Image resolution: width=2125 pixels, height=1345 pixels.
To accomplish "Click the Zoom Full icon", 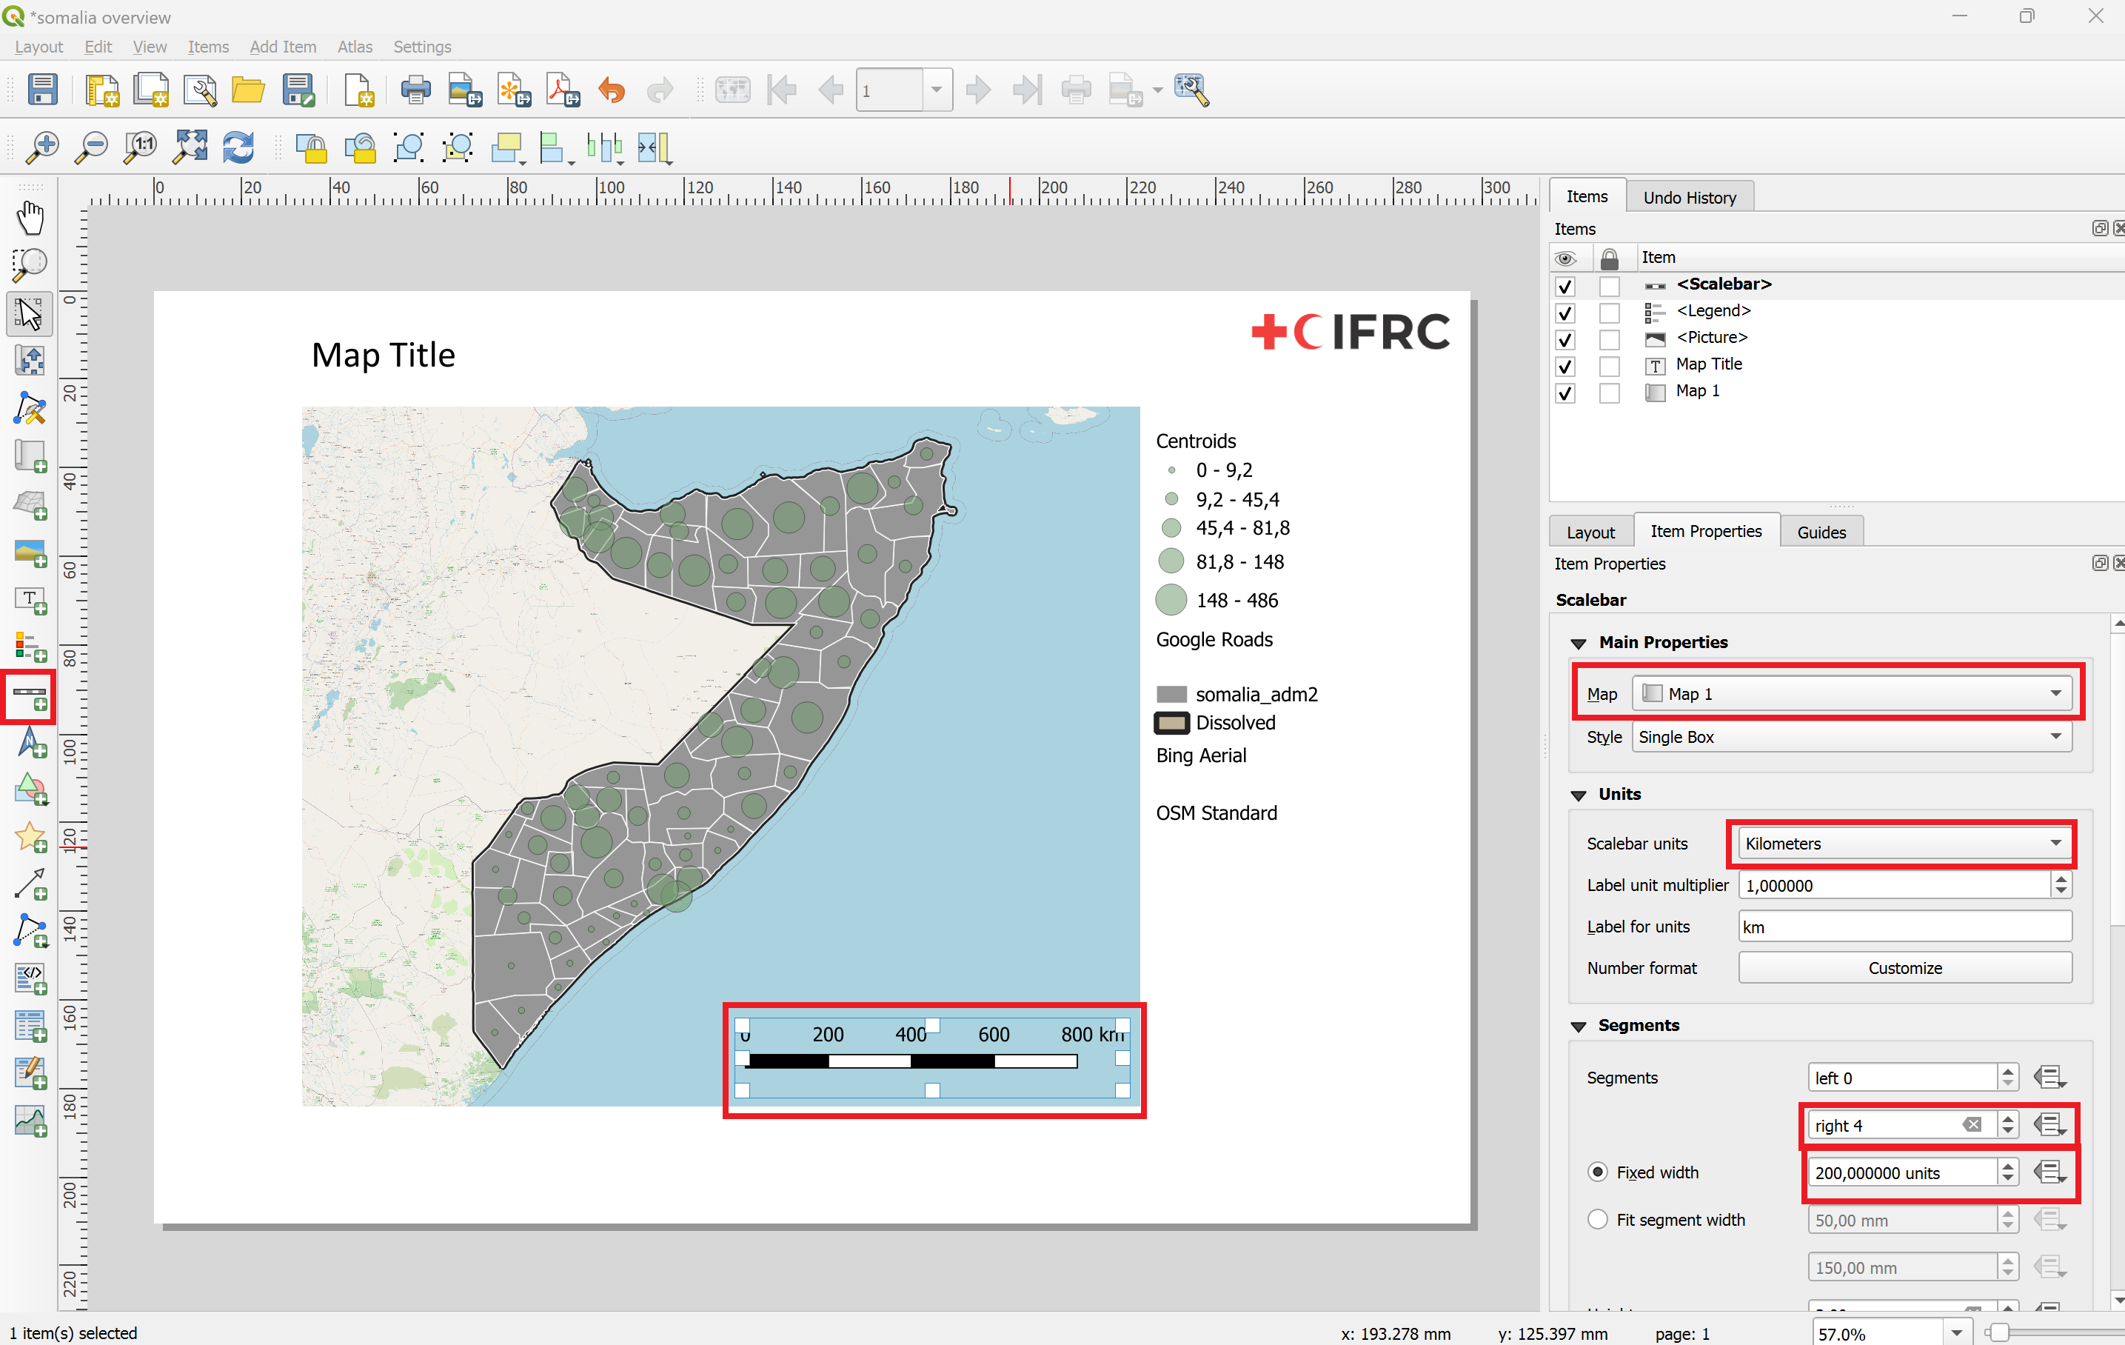I will point(190,147).
